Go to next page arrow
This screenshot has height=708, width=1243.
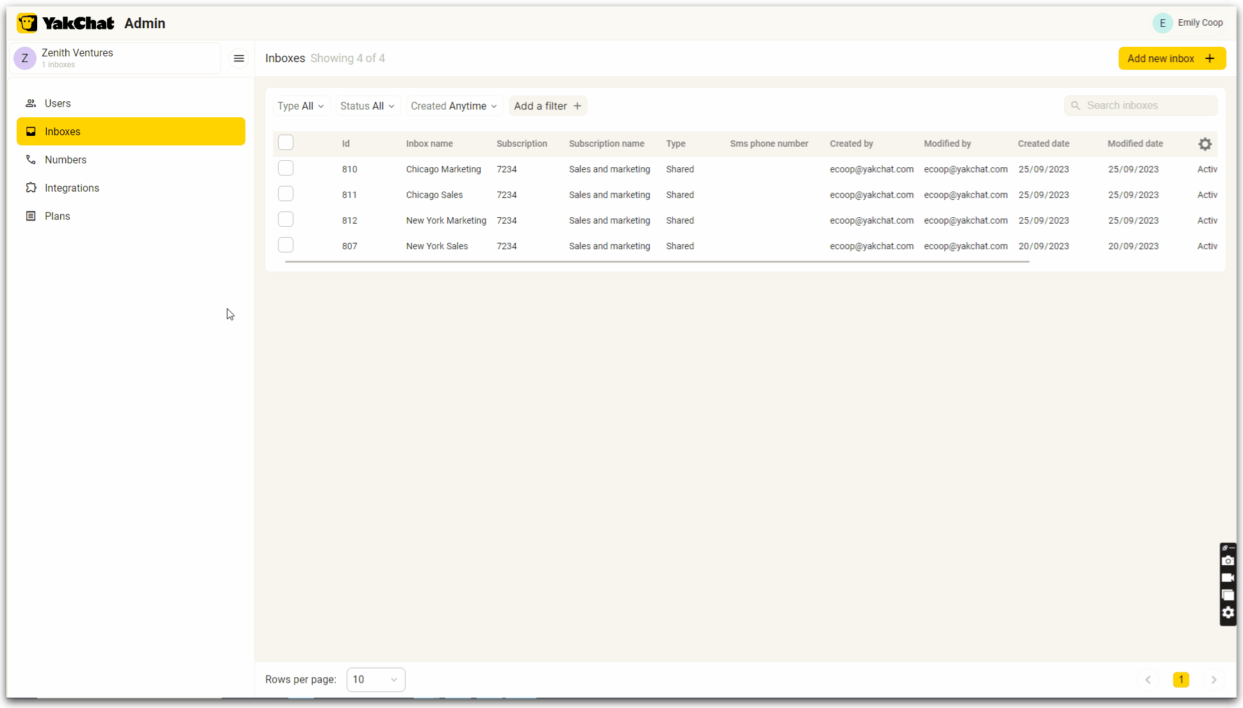(1214, 680)
